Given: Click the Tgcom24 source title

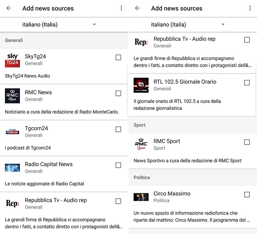Looking at the screenshot, I should [x=36, y=128].
